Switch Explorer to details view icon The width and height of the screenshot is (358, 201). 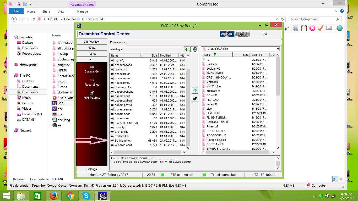[335, 179]
